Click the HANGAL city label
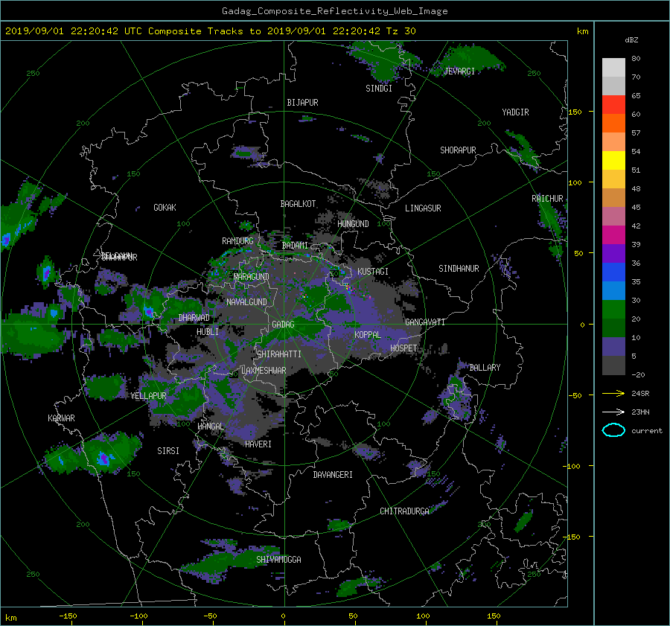670x626 pixels. [x=211, y=427]
